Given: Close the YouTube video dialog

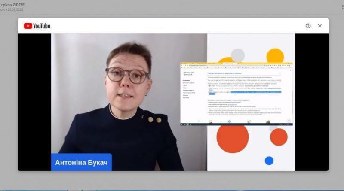Looking at the screenshot, I should pos(319,26).
